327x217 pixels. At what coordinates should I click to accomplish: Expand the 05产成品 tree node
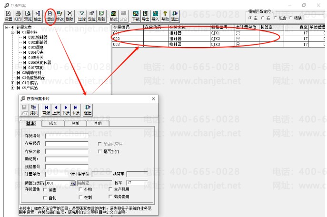[x=13, y=88]
